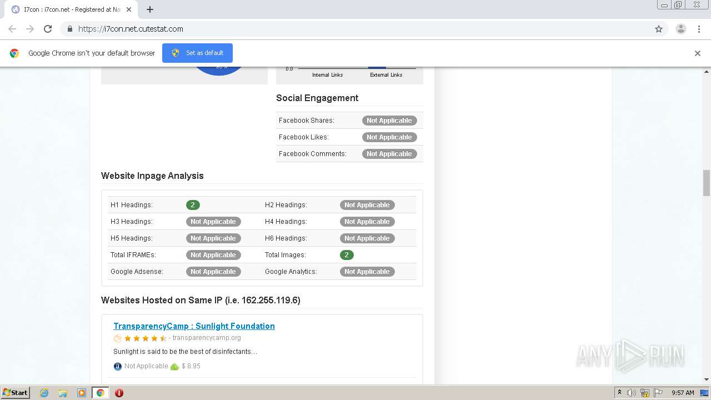
Task: Click the volume speaker tray icon
Action: pos(632,393)
